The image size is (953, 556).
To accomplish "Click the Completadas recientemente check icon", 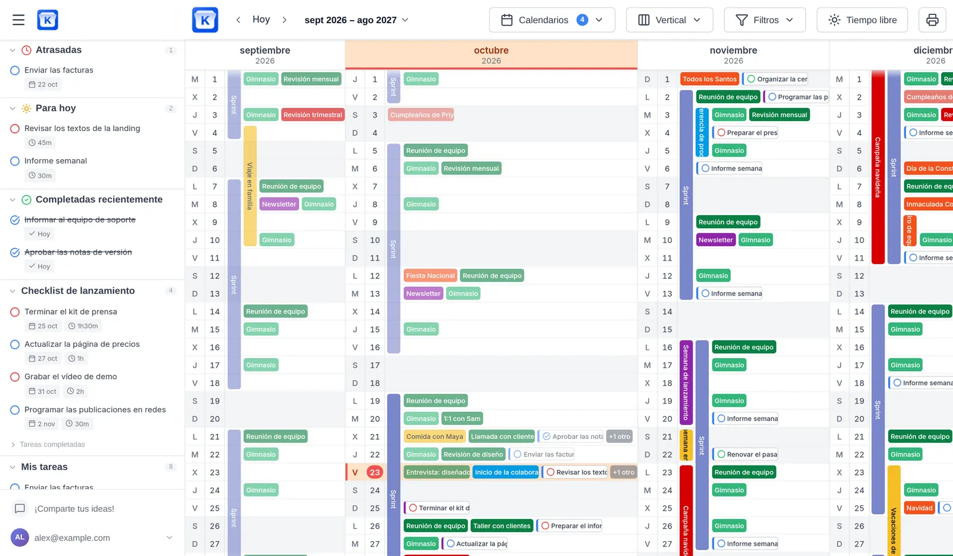I will click(26, 200).
